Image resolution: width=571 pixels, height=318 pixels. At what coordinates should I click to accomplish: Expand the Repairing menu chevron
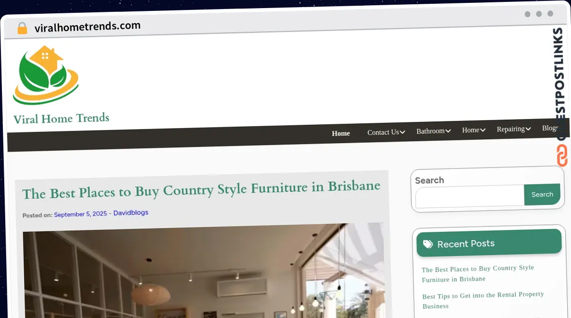(528, 129)
